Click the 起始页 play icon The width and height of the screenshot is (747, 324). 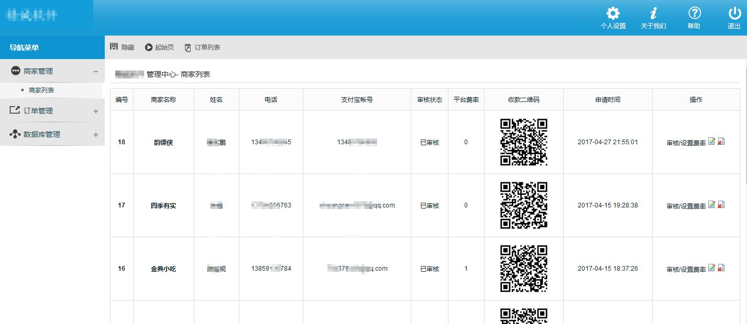point(149,47)
